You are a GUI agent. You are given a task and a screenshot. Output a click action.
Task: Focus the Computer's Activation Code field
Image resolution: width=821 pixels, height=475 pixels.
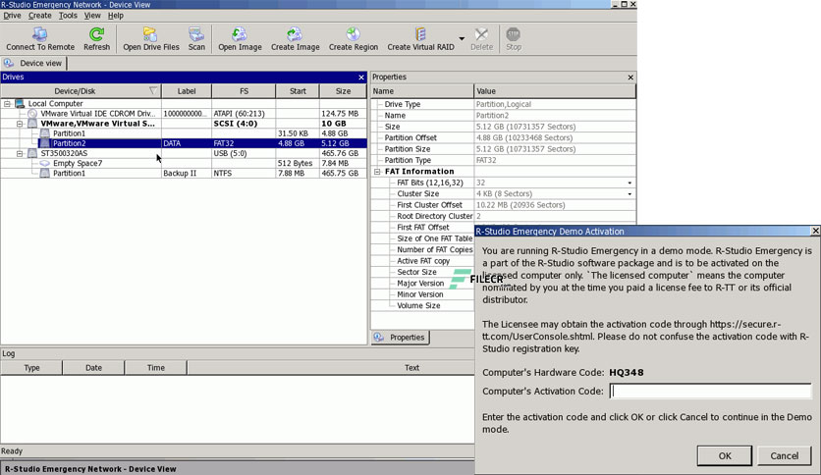711,392
